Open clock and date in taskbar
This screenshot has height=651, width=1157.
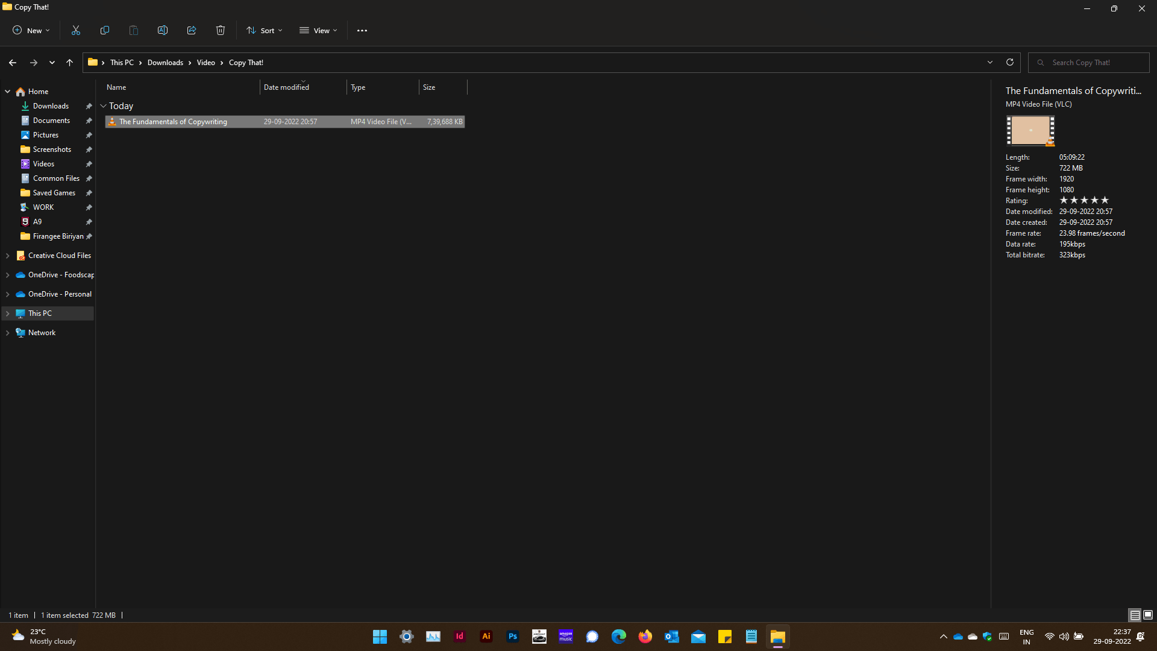[x=1112, y=637]
